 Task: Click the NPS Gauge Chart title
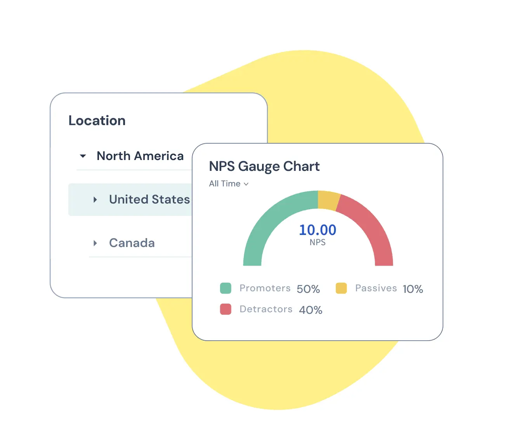coord(264,166)
